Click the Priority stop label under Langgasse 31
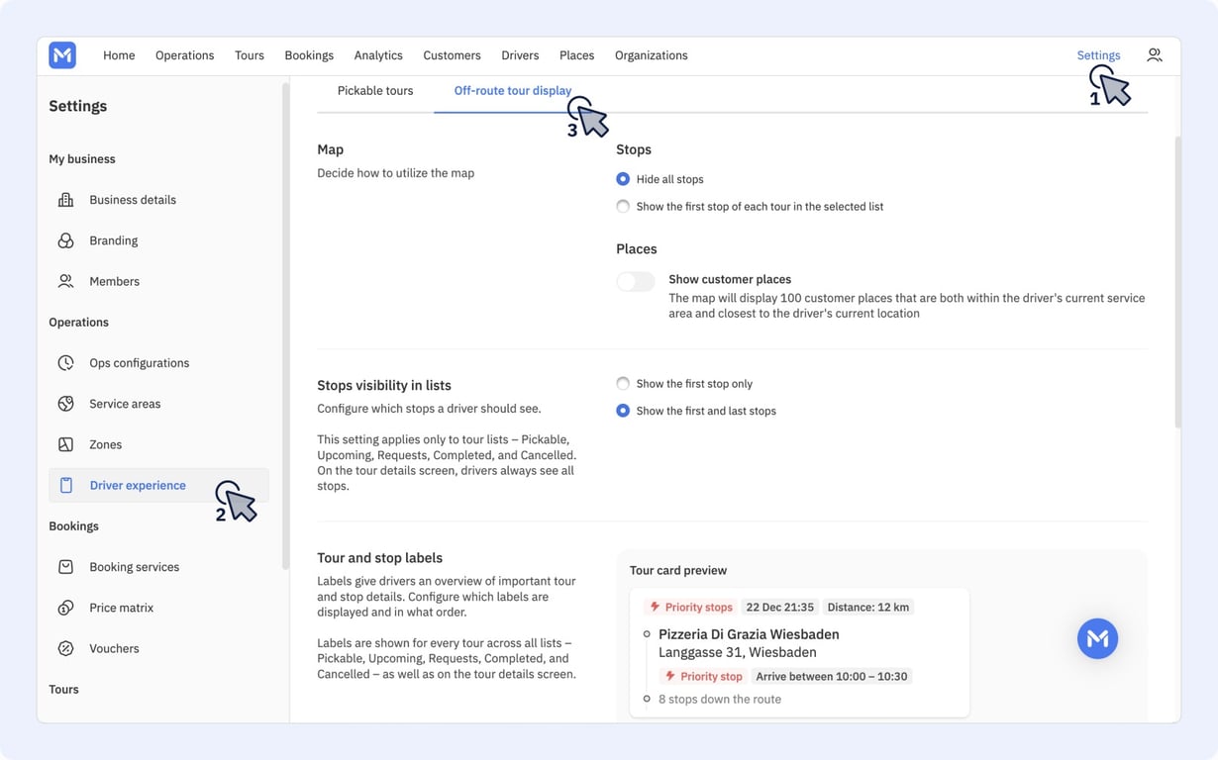This screenshot has width=1218, height=760. pyautogui.click(x=703, y=677)
